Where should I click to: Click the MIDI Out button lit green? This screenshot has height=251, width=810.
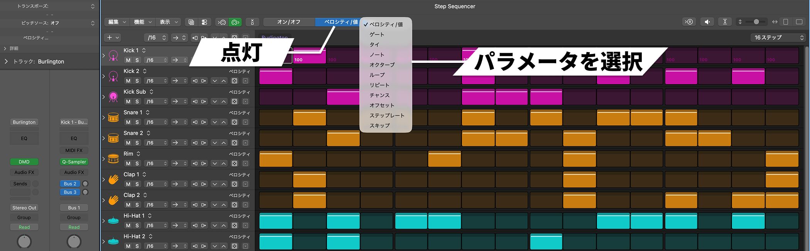[x=235, y=22]
